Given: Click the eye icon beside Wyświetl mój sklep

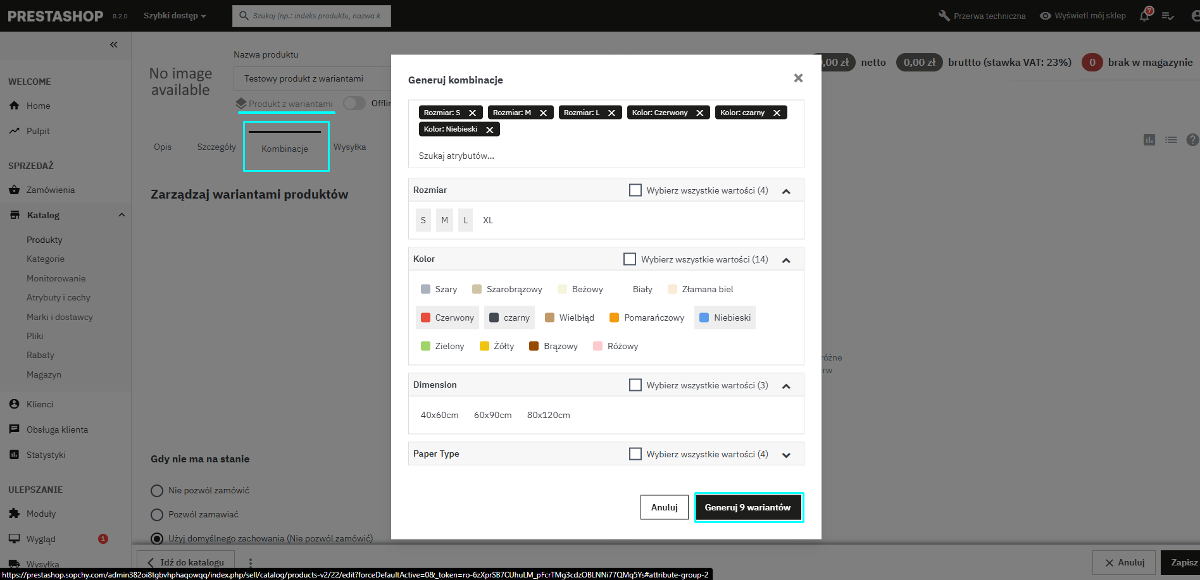Looking at the screenshot, I should (x=1045, y=16).
